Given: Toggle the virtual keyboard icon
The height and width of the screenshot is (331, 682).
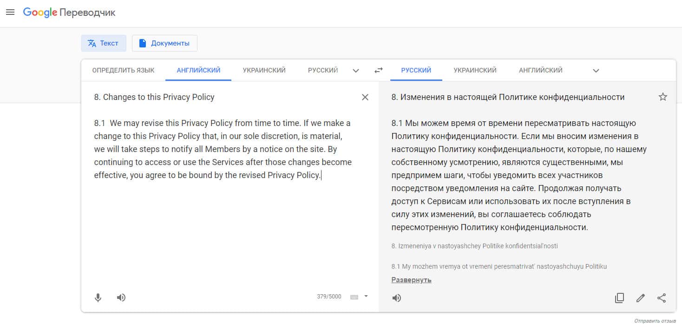Looking at the screenshot, I should [354, 297].
